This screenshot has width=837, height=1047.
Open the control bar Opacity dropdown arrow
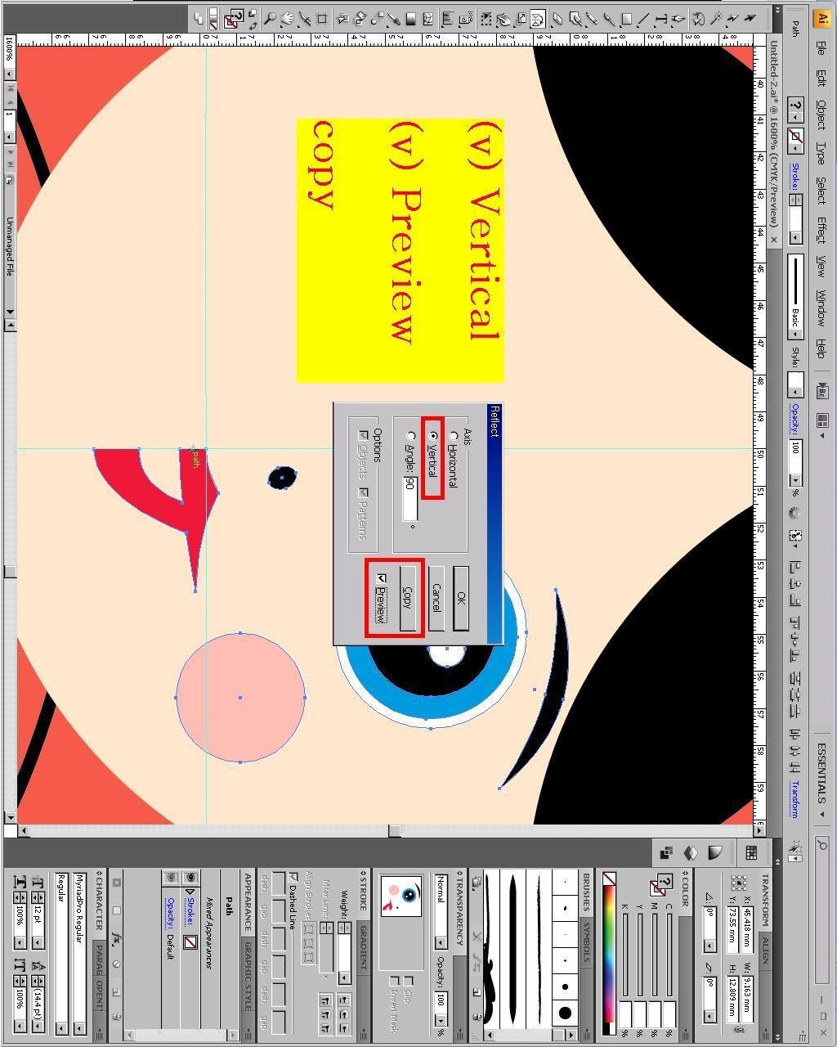pos(794,479)
